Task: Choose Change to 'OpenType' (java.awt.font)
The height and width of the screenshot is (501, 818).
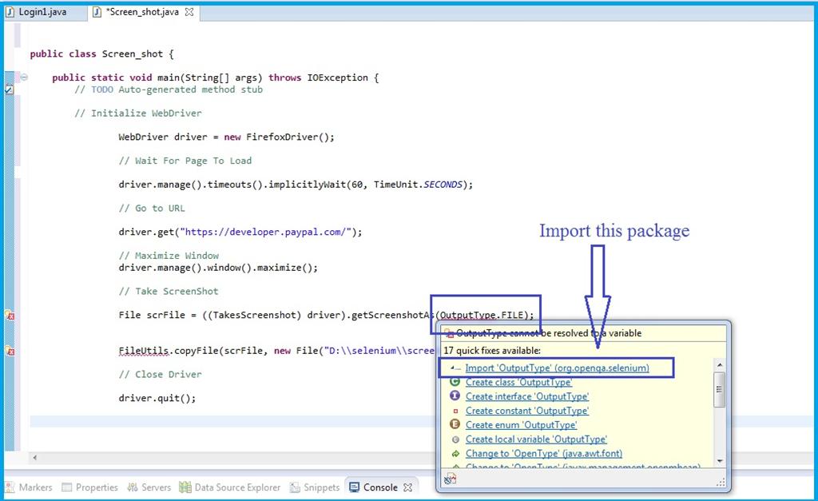Action: [x=543, y=454]
